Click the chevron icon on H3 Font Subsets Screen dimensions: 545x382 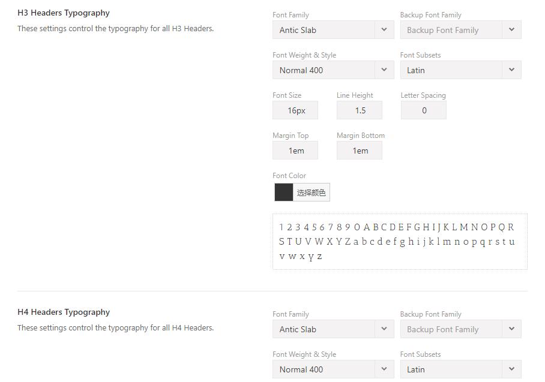[511, 70]
